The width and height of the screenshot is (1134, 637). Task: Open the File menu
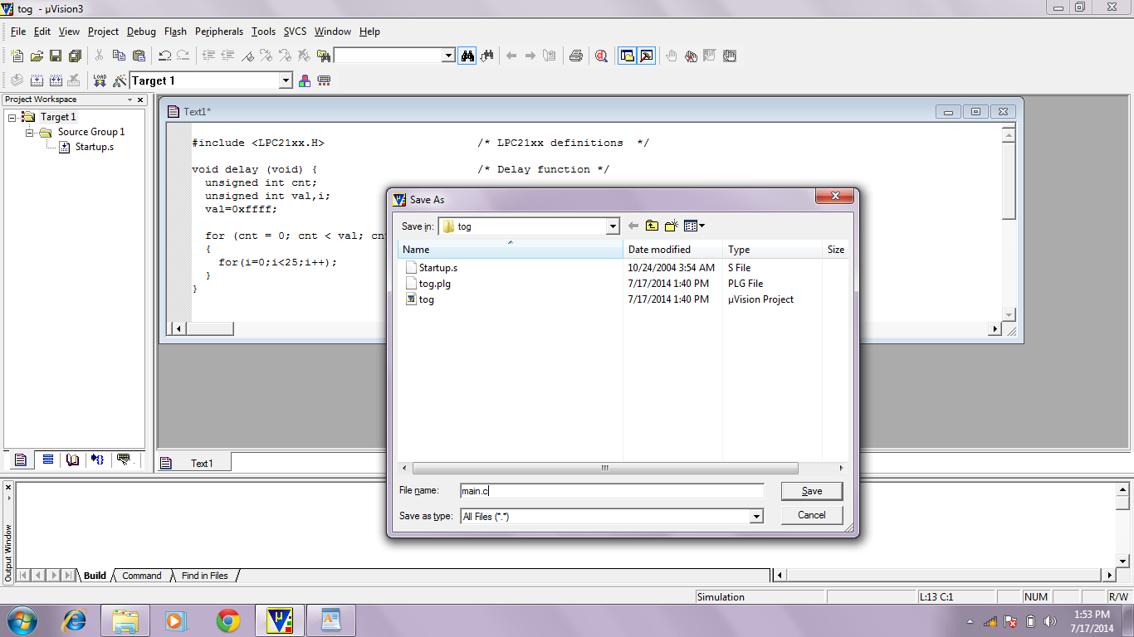click(18, 32)
